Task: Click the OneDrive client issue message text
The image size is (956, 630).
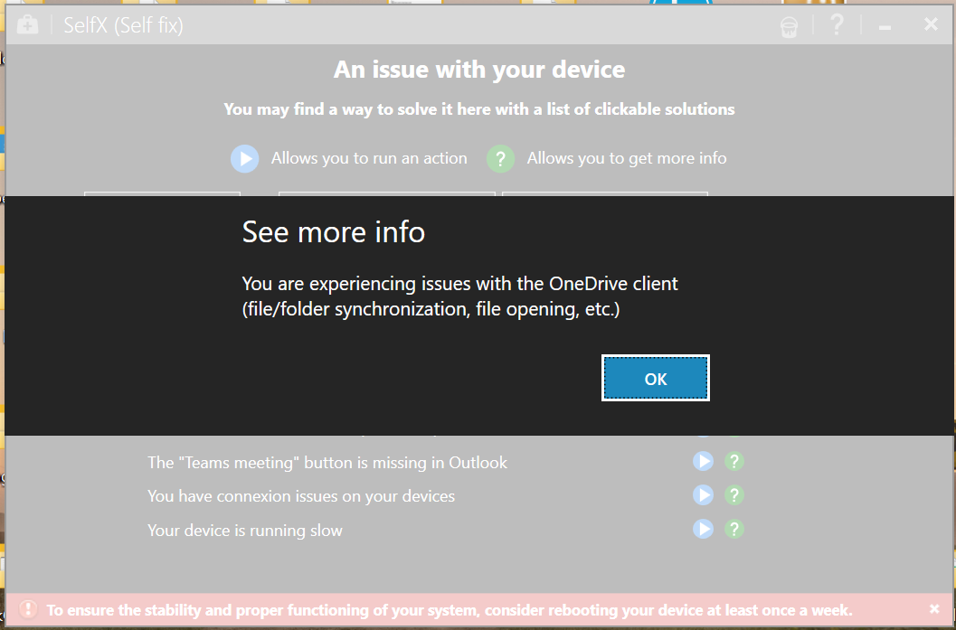Action: (x=459, y=296)
